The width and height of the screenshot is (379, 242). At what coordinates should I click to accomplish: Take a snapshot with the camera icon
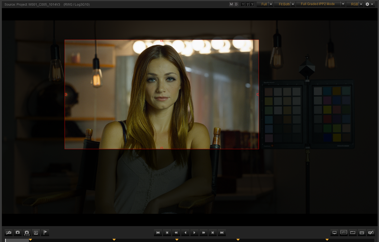pyautogui.click(x=18, y=233)
